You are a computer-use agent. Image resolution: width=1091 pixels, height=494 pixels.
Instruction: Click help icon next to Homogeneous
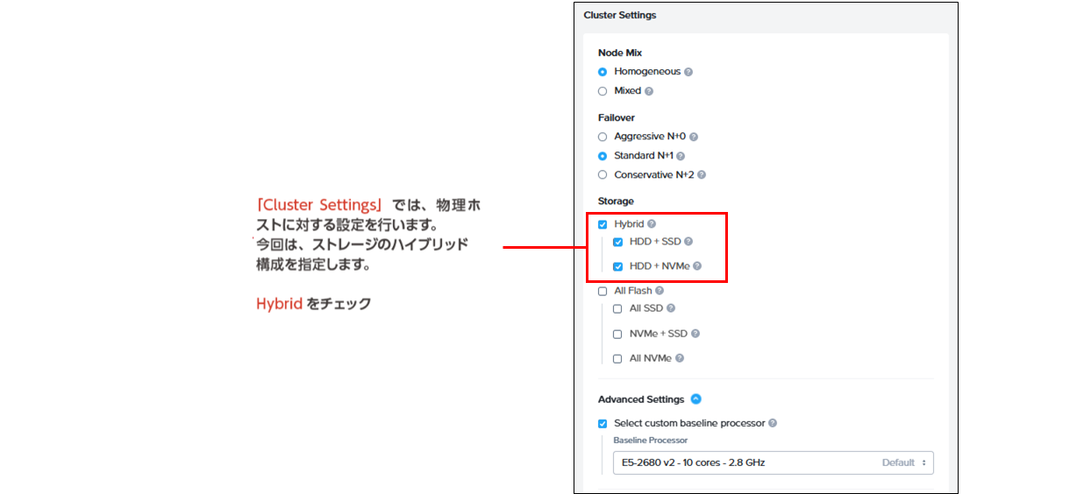click(688, 72)
